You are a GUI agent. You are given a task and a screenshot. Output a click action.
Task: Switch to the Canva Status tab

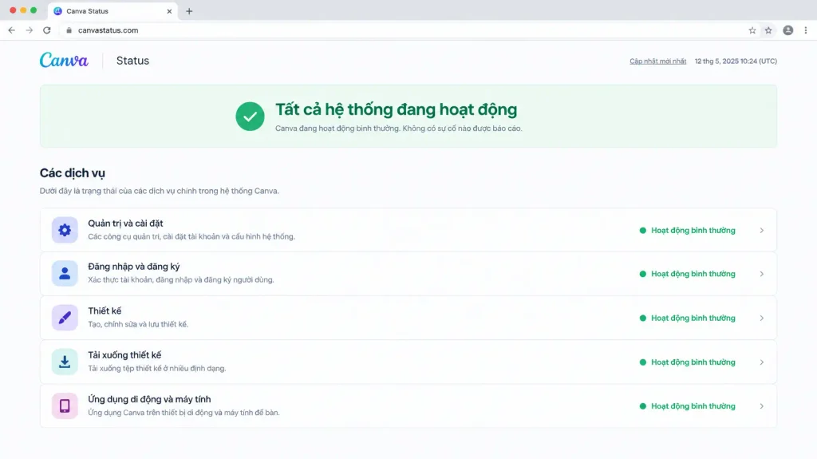pyautogui.click(x=112, y=11)
